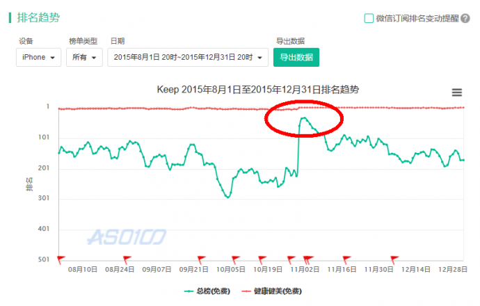Click the 09月07日 axis label
The width and height of the screenshot is (480, 306).
(157, 270)
